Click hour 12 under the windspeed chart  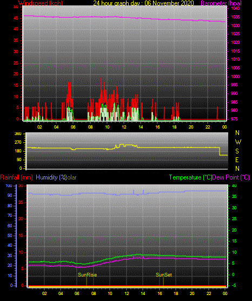[124, 127]
